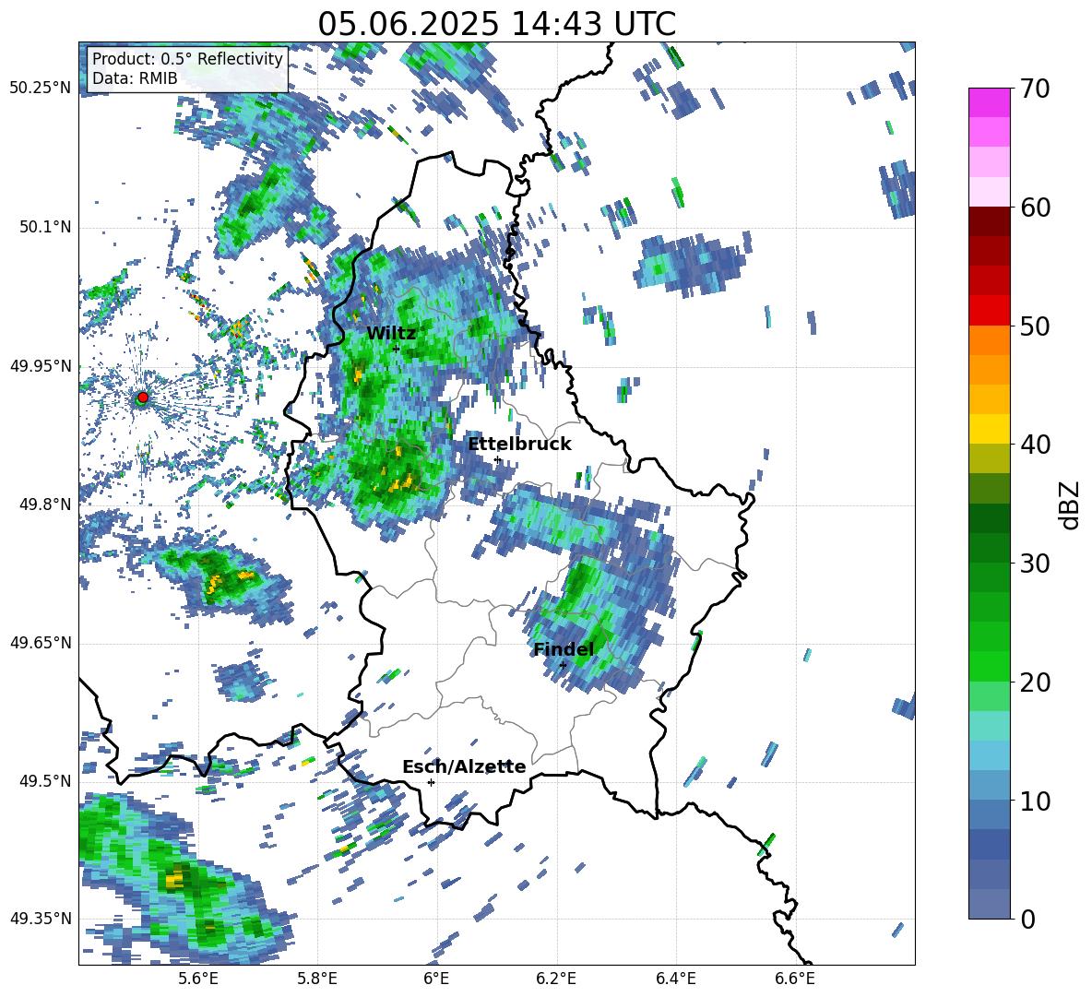Click the Ettelbruck city label
Screen dimensions: 1092x997
pos(519,444)
